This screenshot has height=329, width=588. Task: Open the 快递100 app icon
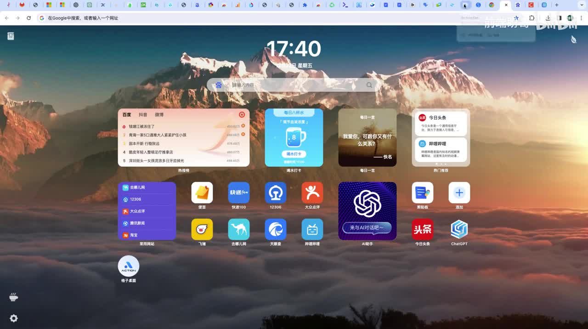[238, 193]
